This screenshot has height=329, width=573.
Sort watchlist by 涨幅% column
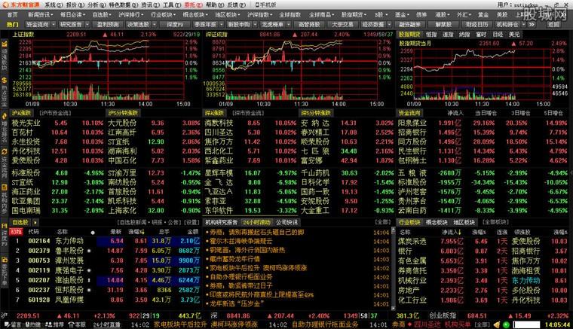coord(136,232)
